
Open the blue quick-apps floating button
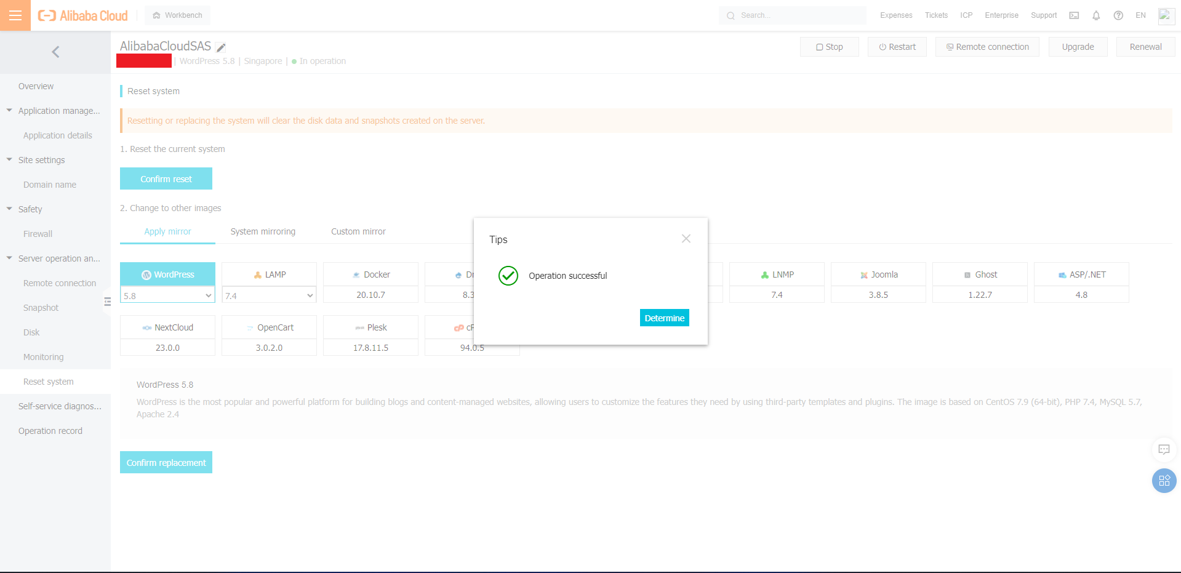(1164, 481)
